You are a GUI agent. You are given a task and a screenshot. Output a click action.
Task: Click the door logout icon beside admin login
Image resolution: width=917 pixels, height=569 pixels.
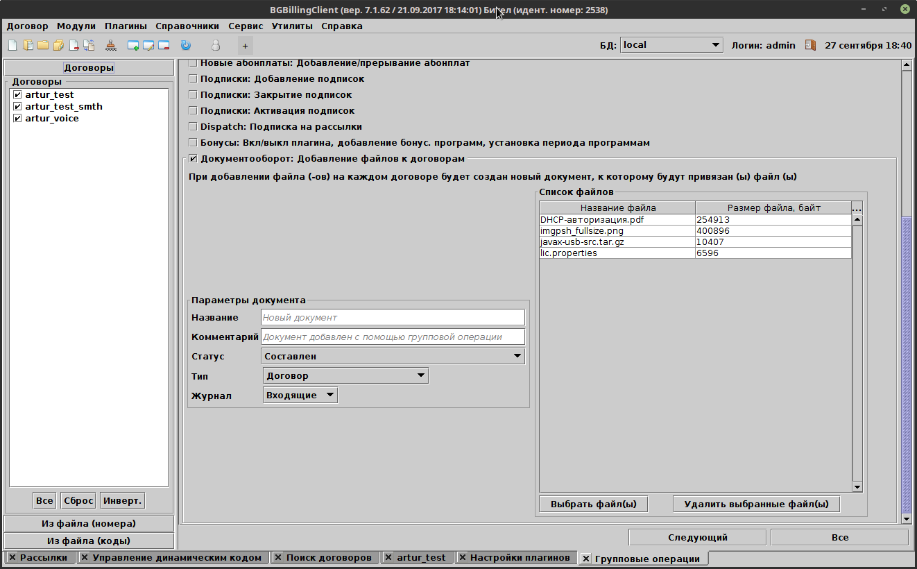[810, 45]
